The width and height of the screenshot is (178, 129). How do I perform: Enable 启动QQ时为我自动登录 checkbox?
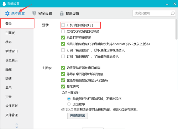tap(63, 31)
